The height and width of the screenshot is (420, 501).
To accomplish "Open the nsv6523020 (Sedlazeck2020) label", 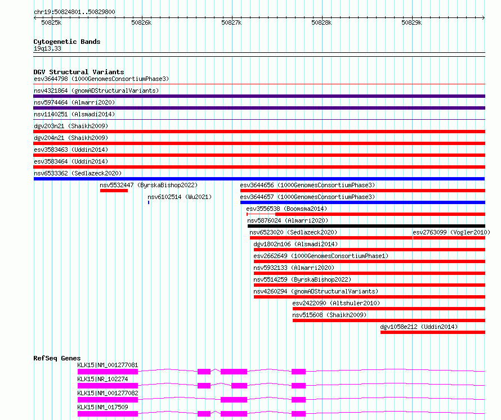I will coord(293,232).
